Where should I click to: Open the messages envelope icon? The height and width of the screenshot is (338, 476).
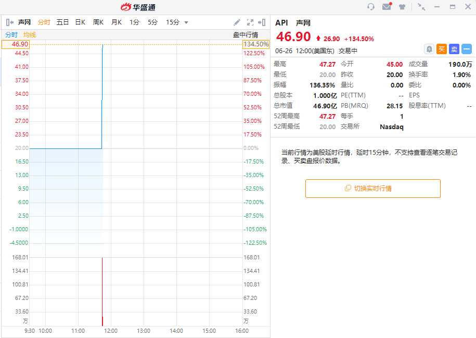click(387, 6)
